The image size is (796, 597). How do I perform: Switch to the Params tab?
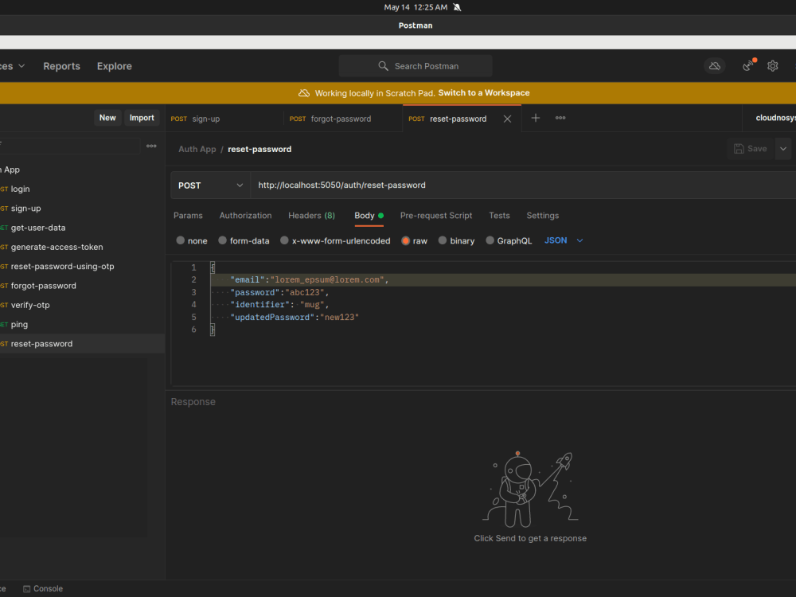click(188, 216)
